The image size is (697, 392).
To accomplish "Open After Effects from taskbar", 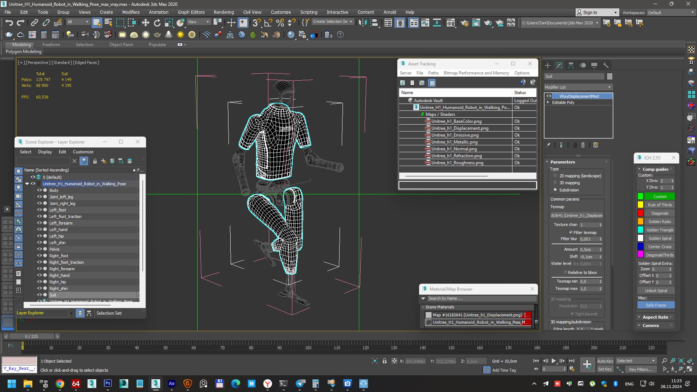I will [172, 384].
